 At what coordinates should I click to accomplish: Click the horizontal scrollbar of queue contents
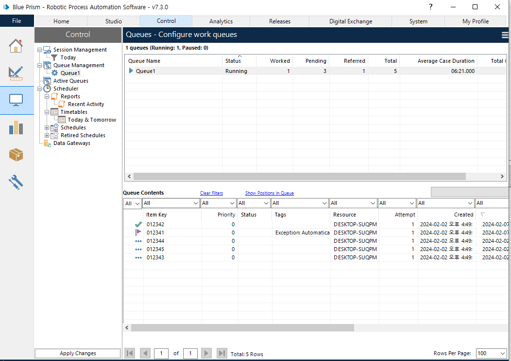[242, 328]
